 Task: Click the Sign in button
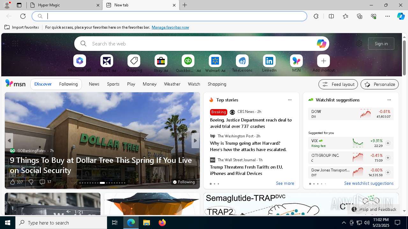point(381,44)
